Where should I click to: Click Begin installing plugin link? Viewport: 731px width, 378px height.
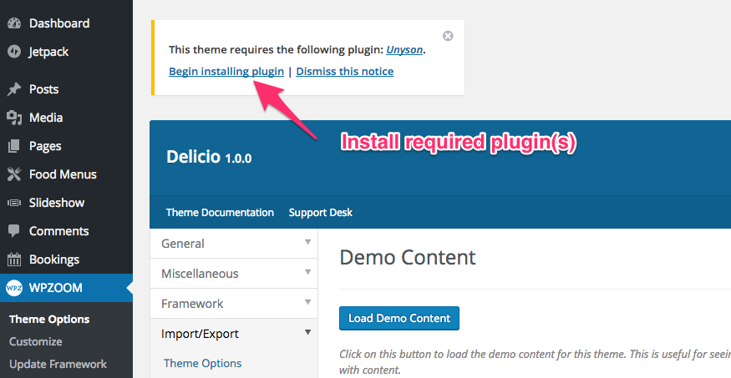[226, 71]
